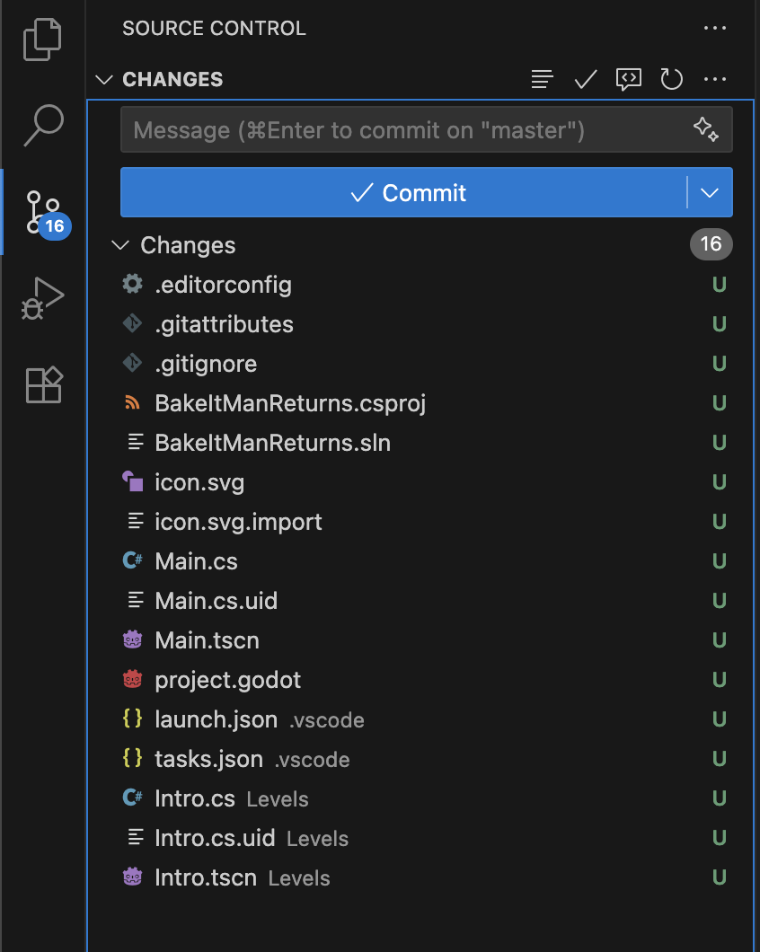Click the U status on Main.cs row
The width and height of the screenshot is (760, 952).
click(x=720, y=560)
